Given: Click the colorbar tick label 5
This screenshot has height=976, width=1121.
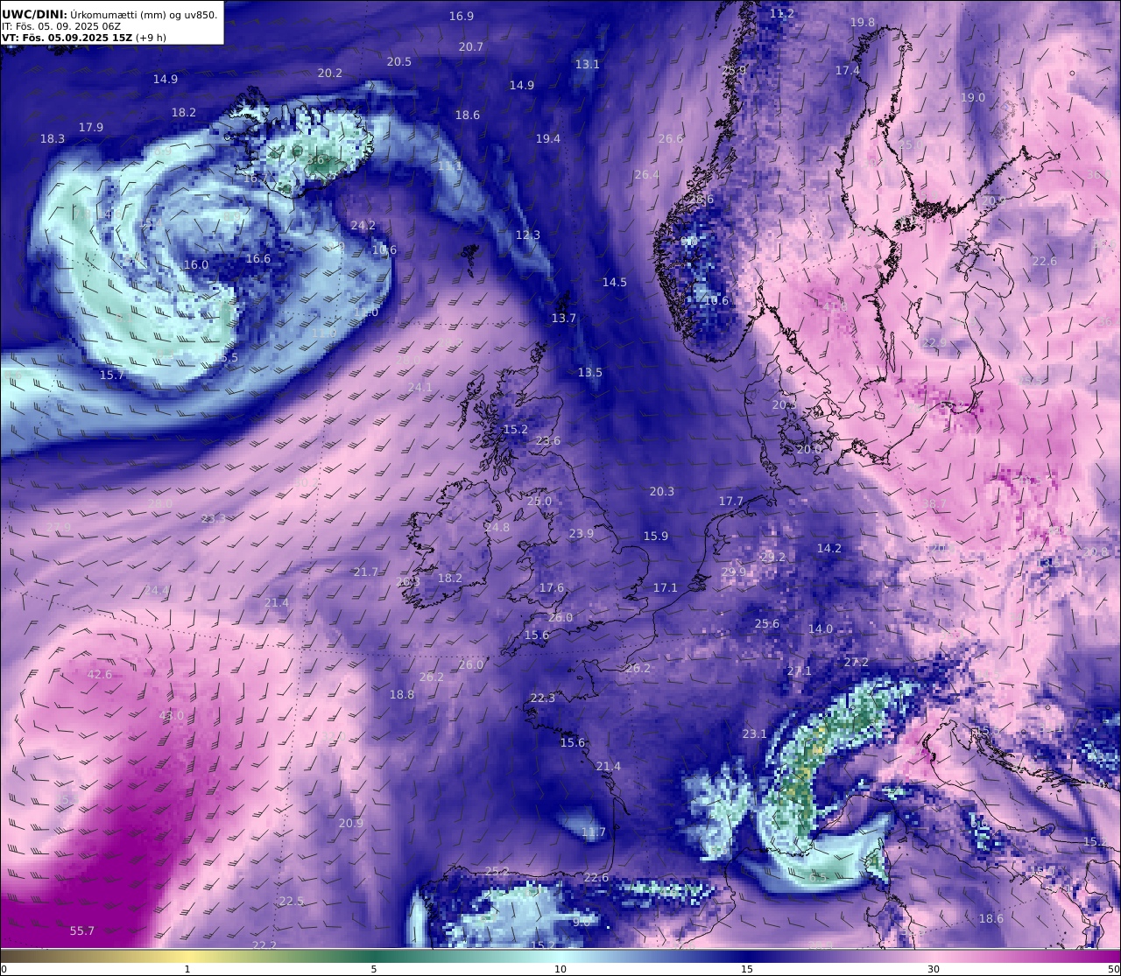Looking at the screenshot, I should point(374,969).
